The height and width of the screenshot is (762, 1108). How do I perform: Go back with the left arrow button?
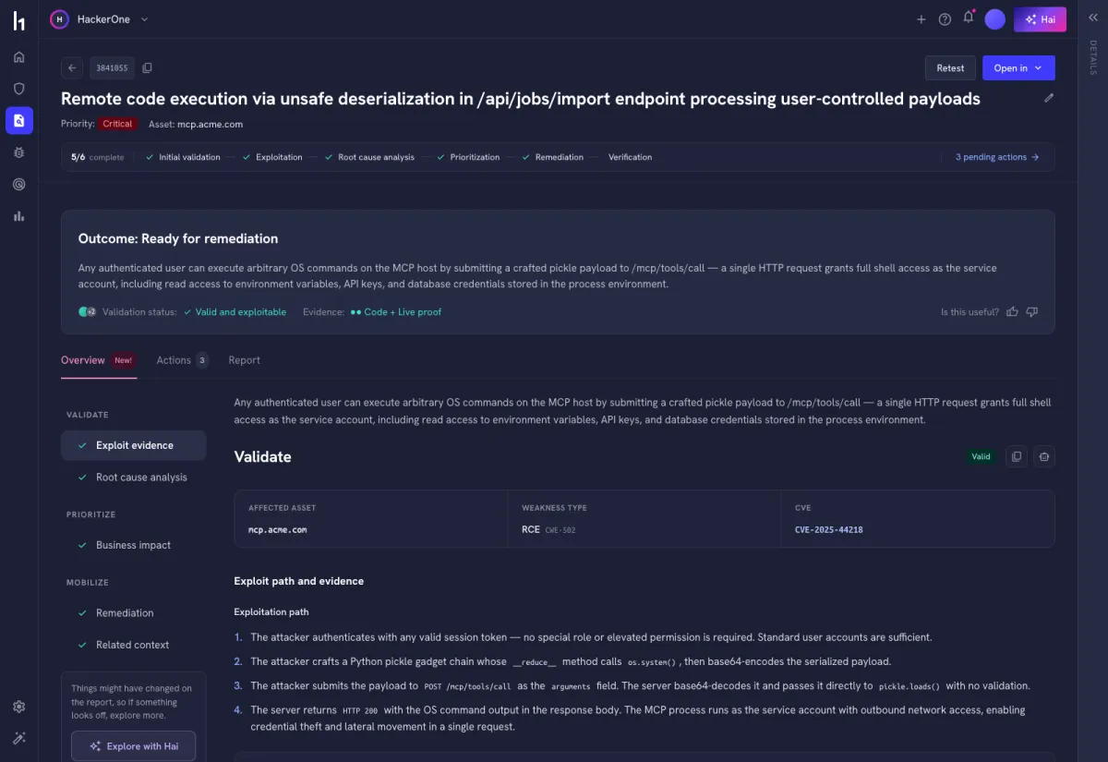click(x=72, y=67)
